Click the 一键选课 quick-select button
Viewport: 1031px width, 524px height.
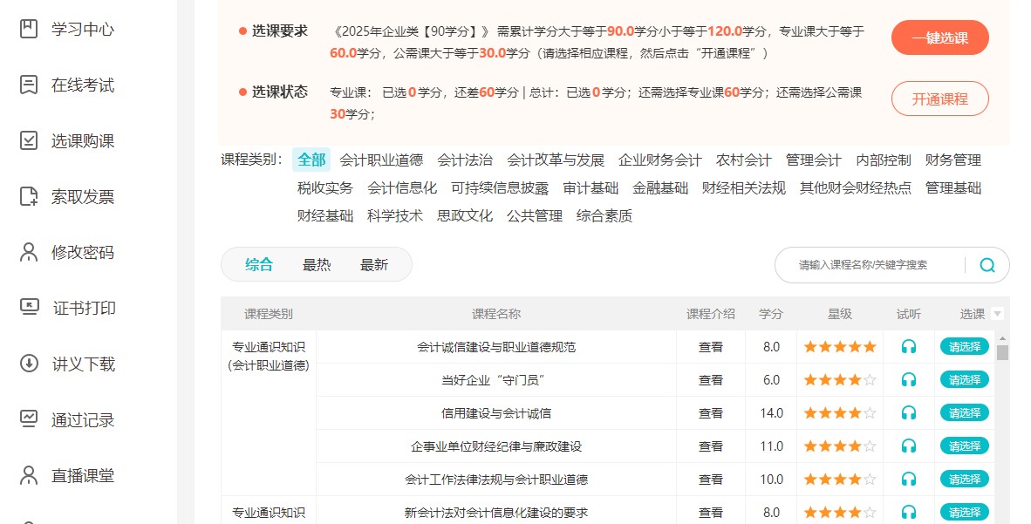click(x=939, y=38)
